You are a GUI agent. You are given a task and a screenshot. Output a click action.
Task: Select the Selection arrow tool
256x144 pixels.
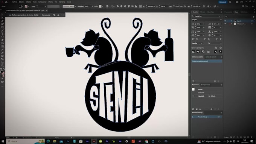coord(2,15)
